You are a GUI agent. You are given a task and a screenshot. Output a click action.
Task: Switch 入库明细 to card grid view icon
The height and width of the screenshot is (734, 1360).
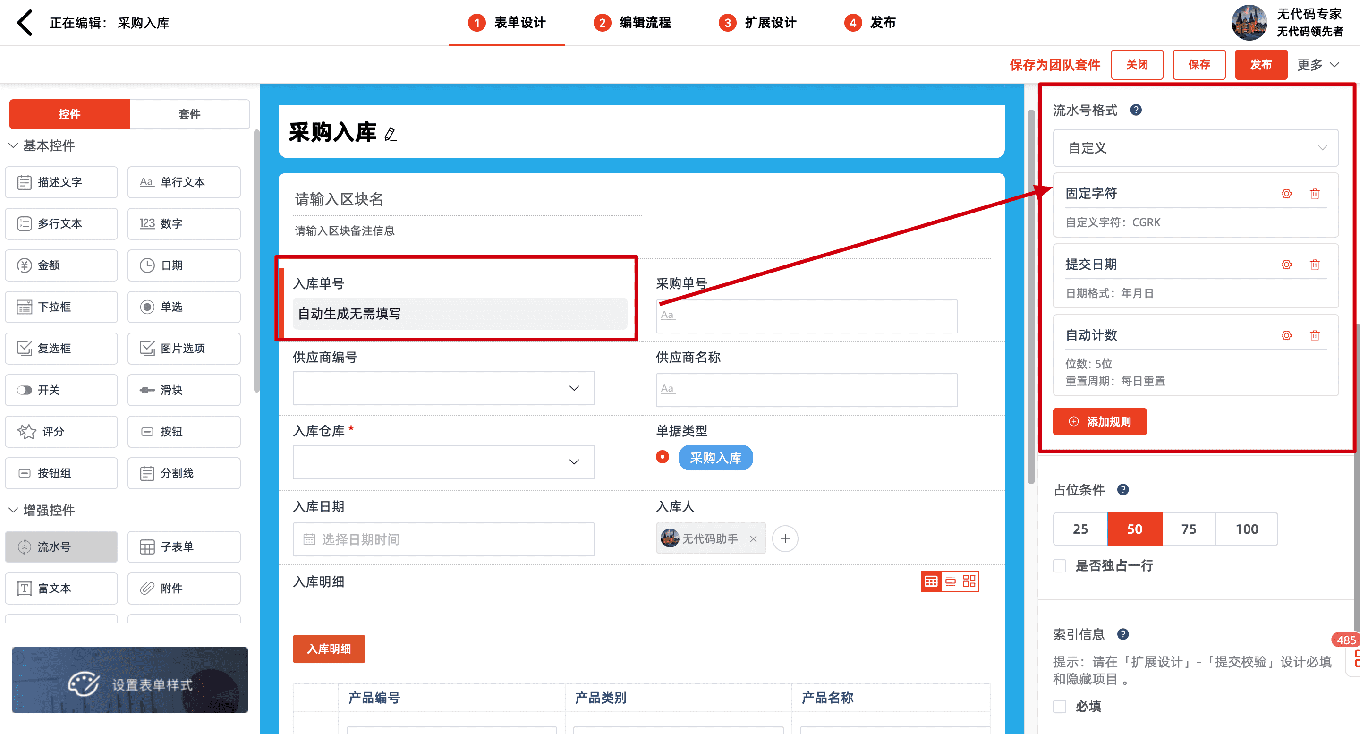[969, 581]
